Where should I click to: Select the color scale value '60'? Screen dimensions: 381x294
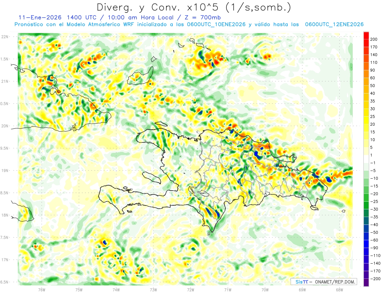(x=373, y=78)
